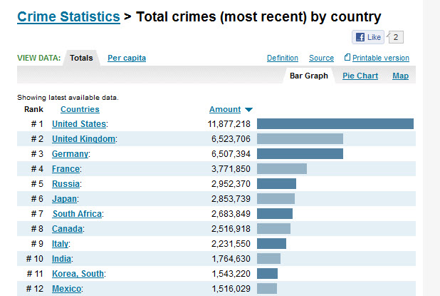Click the Mexico bar in graph
Viewport: 440px width, 296px height.
click(x=267, y=289)
